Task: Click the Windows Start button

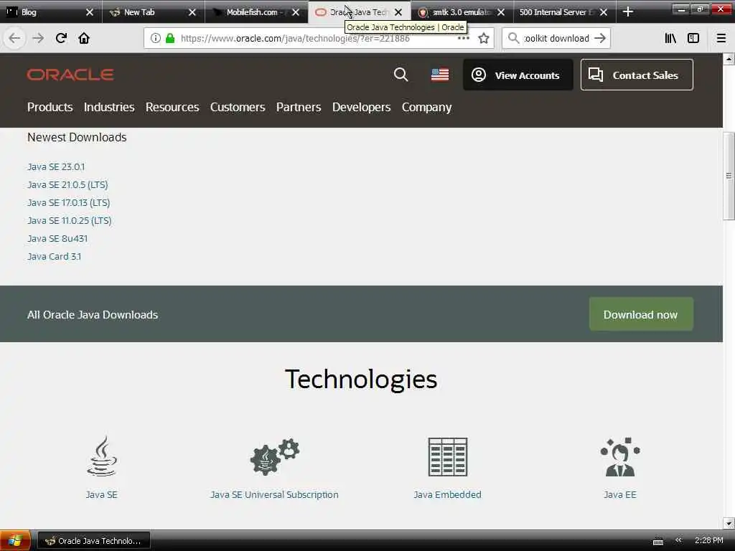Action: click(x=15, y=541)
